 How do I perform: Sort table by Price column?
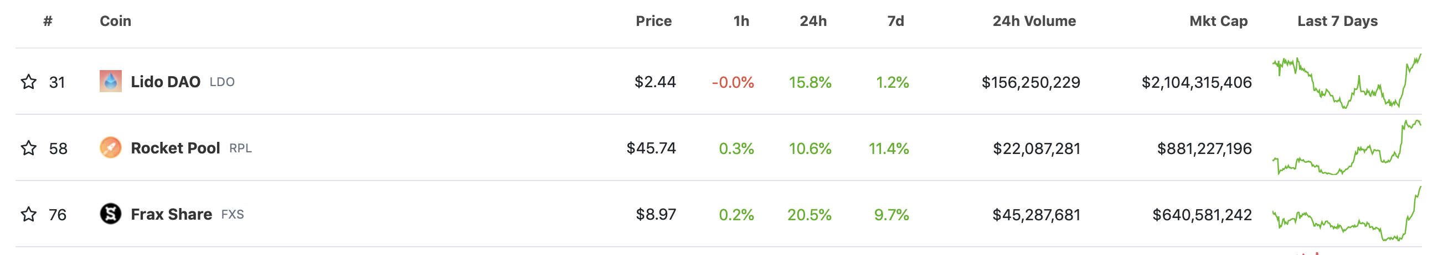coord(653,21)
